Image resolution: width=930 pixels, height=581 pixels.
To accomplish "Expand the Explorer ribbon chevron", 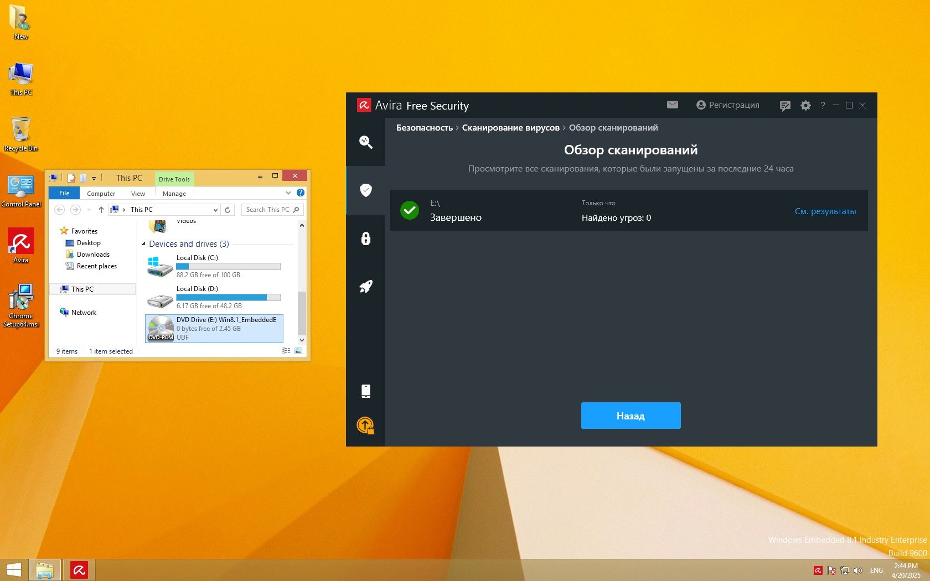I will point(288,193).
